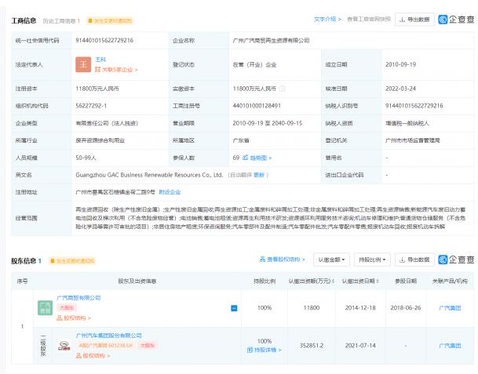This screenshot has height=374, width=478.
Task: Open 广汽集团 link in 2021-07-14 row
Action: [x=450, y=346]
